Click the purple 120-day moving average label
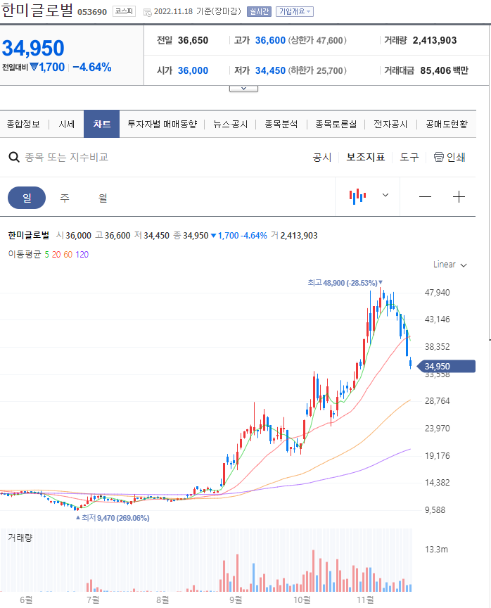 point(82,254)
